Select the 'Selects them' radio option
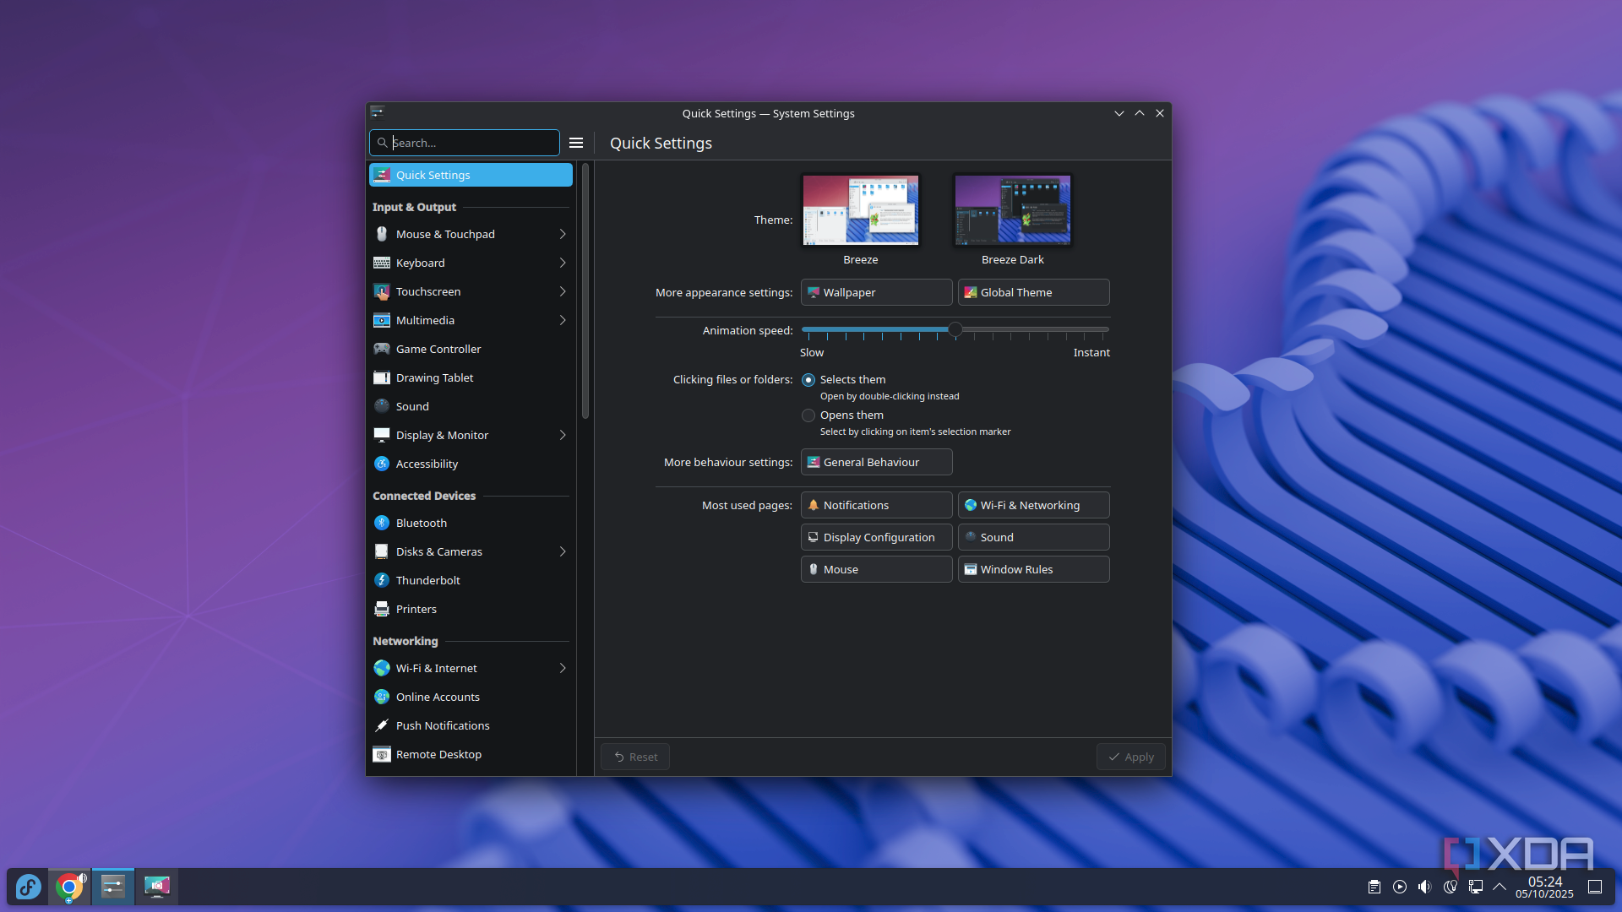Screen dimensions: 1622x912 coord(808,380)
